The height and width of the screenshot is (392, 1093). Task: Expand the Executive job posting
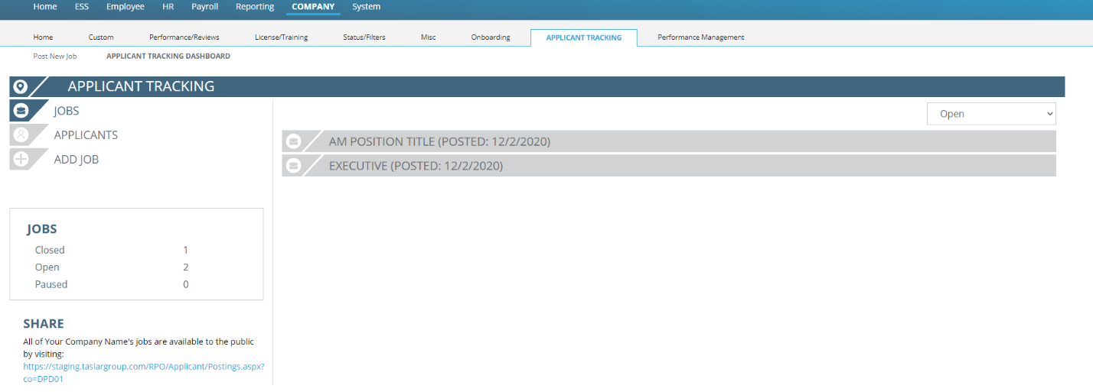click(669, 166)
